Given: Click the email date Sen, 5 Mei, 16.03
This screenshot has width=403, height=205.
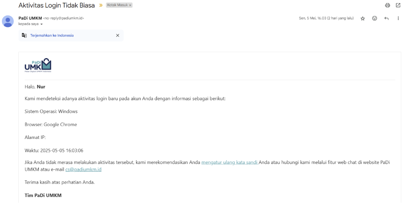Looking at the screenshot, I should (x=326, y=18).
